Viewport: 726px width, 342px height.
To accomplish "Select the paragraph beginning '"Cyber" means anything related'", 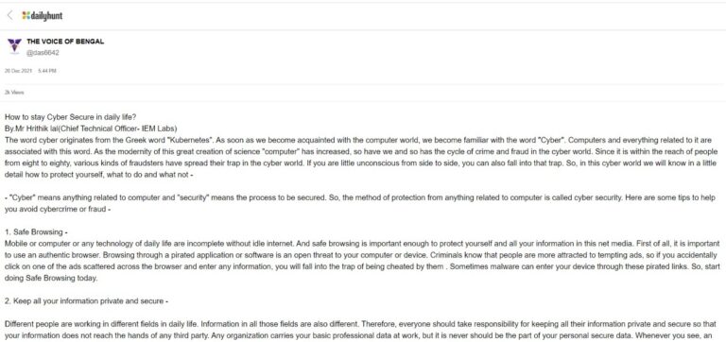I will click(363, 203).
